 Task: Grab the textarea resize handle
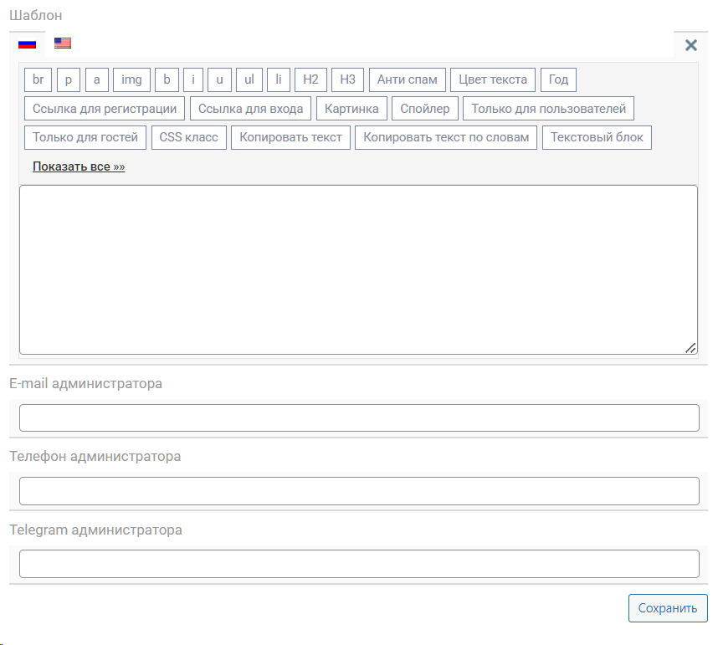tap(690, 348)
